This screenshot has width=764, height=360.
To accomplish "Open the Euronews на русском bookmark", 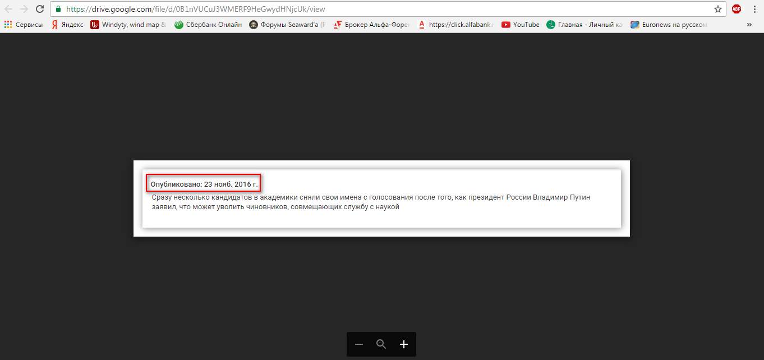I will click(x=669, y=25).
